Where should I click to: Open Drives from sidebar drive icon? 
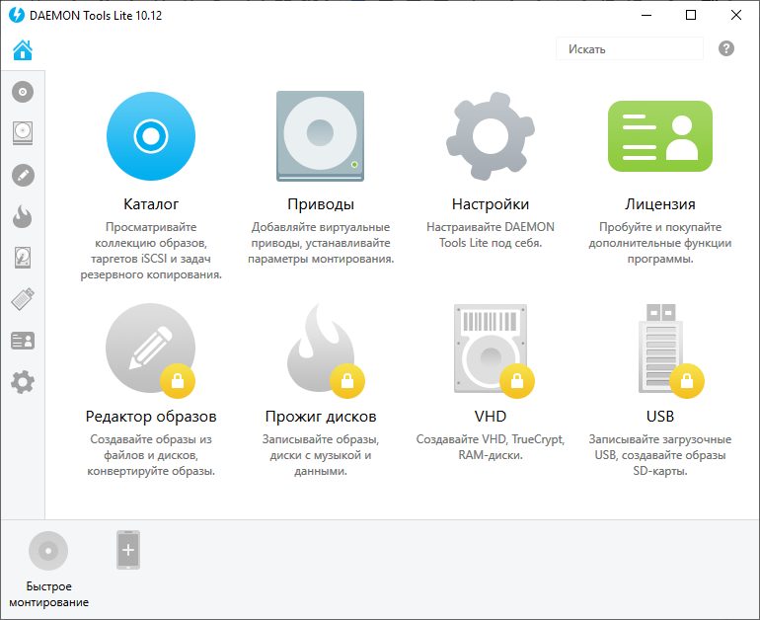(x=23, y=133)
